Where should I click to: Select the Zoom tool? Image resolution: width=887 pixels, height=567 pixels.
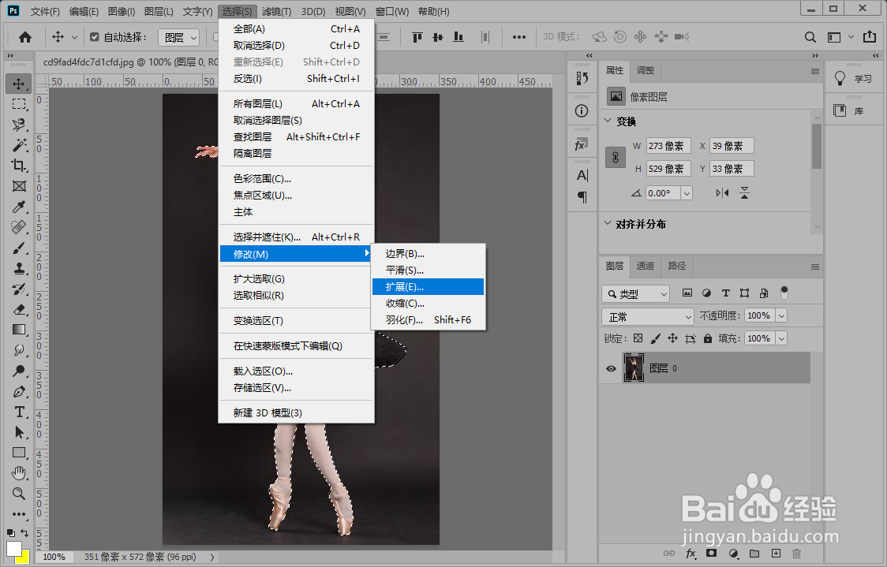19,494
